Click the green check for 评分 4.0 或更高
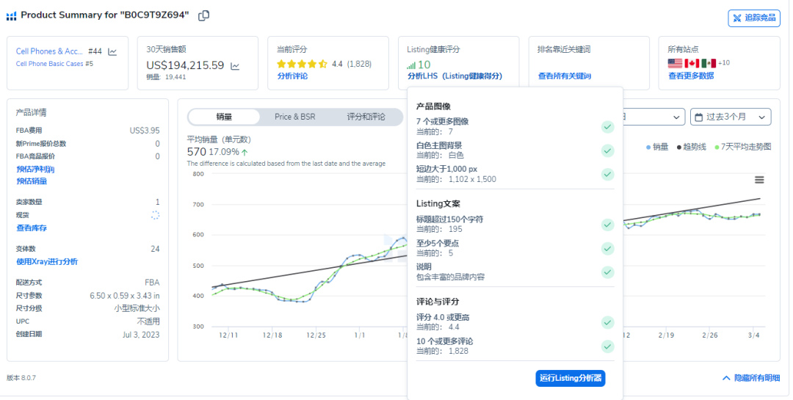The image size is (793, 400). point(607,322)
